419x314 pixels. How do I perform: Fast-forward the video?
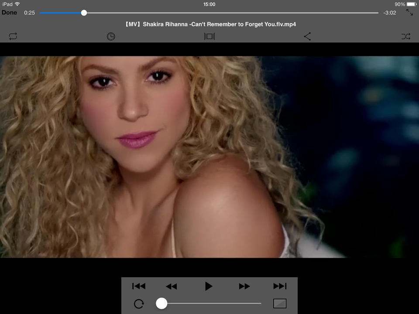tap(244, 287)
